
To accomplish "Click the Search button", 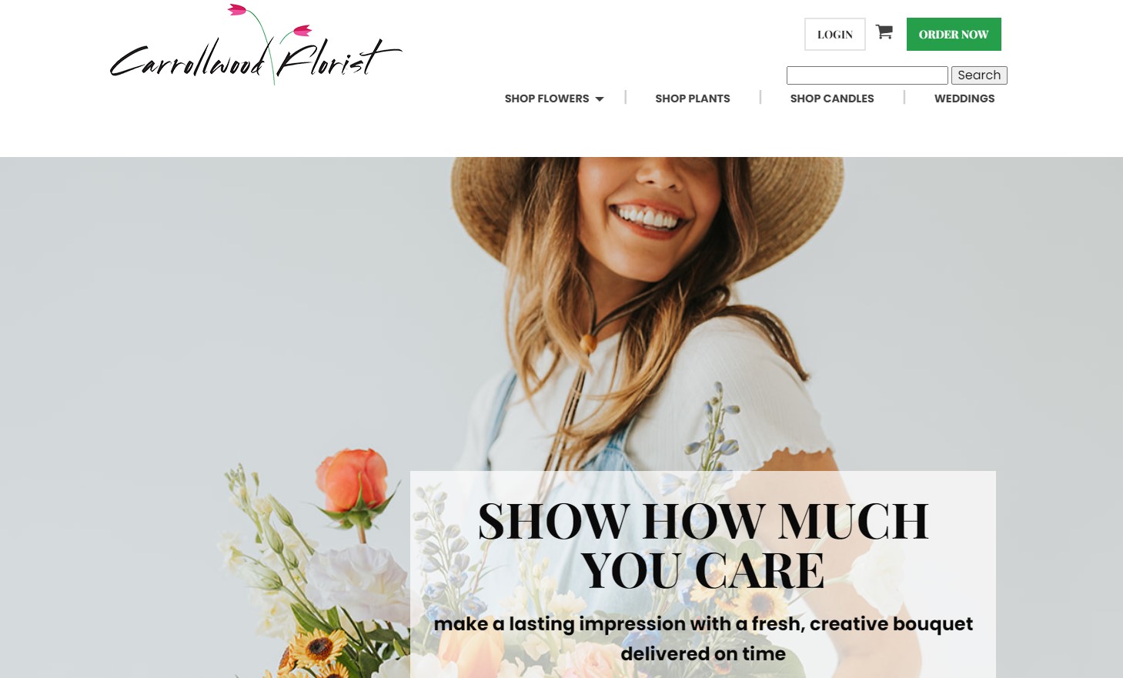I will [x=979, y=75].
